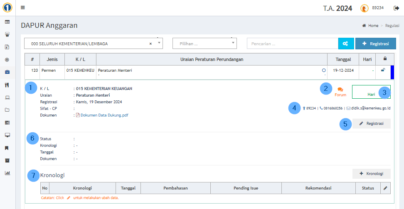
Task: Click the gears icon beside search box
Action: click(345, 44)
